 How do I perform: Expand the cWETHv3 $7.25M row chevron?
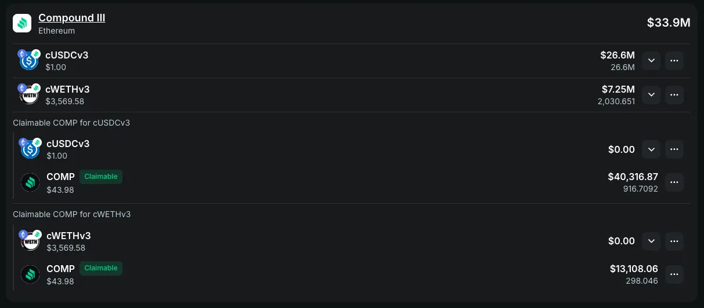pos(651,95)
